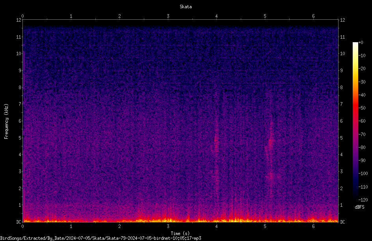Select the -10 colorbar label

pos(362,56)
